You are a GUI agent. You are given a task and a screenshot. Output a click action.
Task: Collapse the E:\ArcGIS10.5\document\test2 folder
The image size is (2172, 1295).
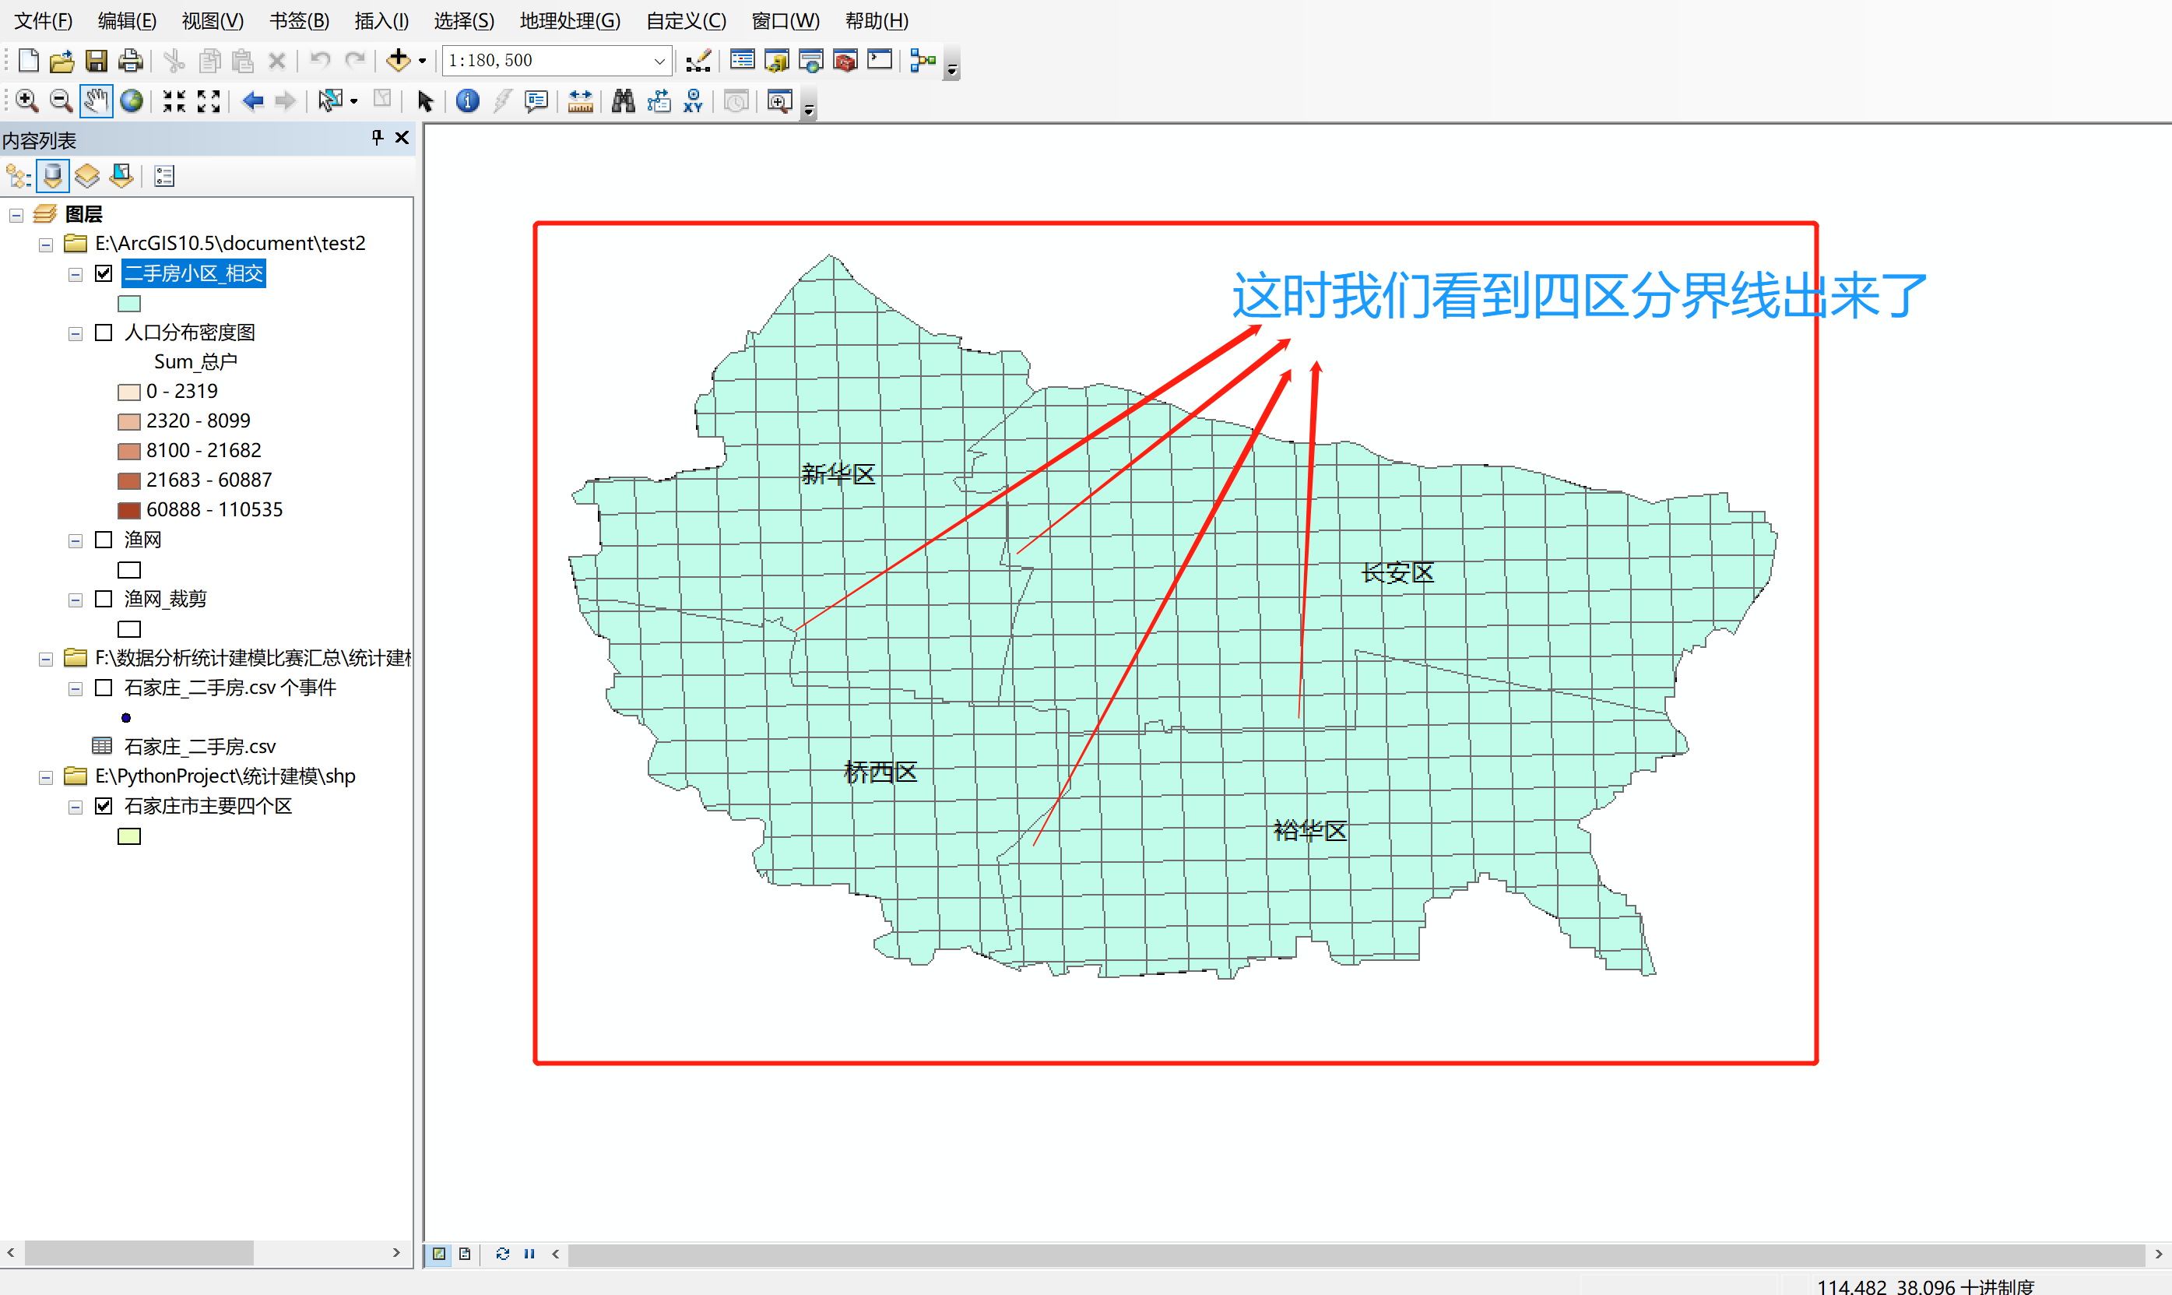click(46, 245)
